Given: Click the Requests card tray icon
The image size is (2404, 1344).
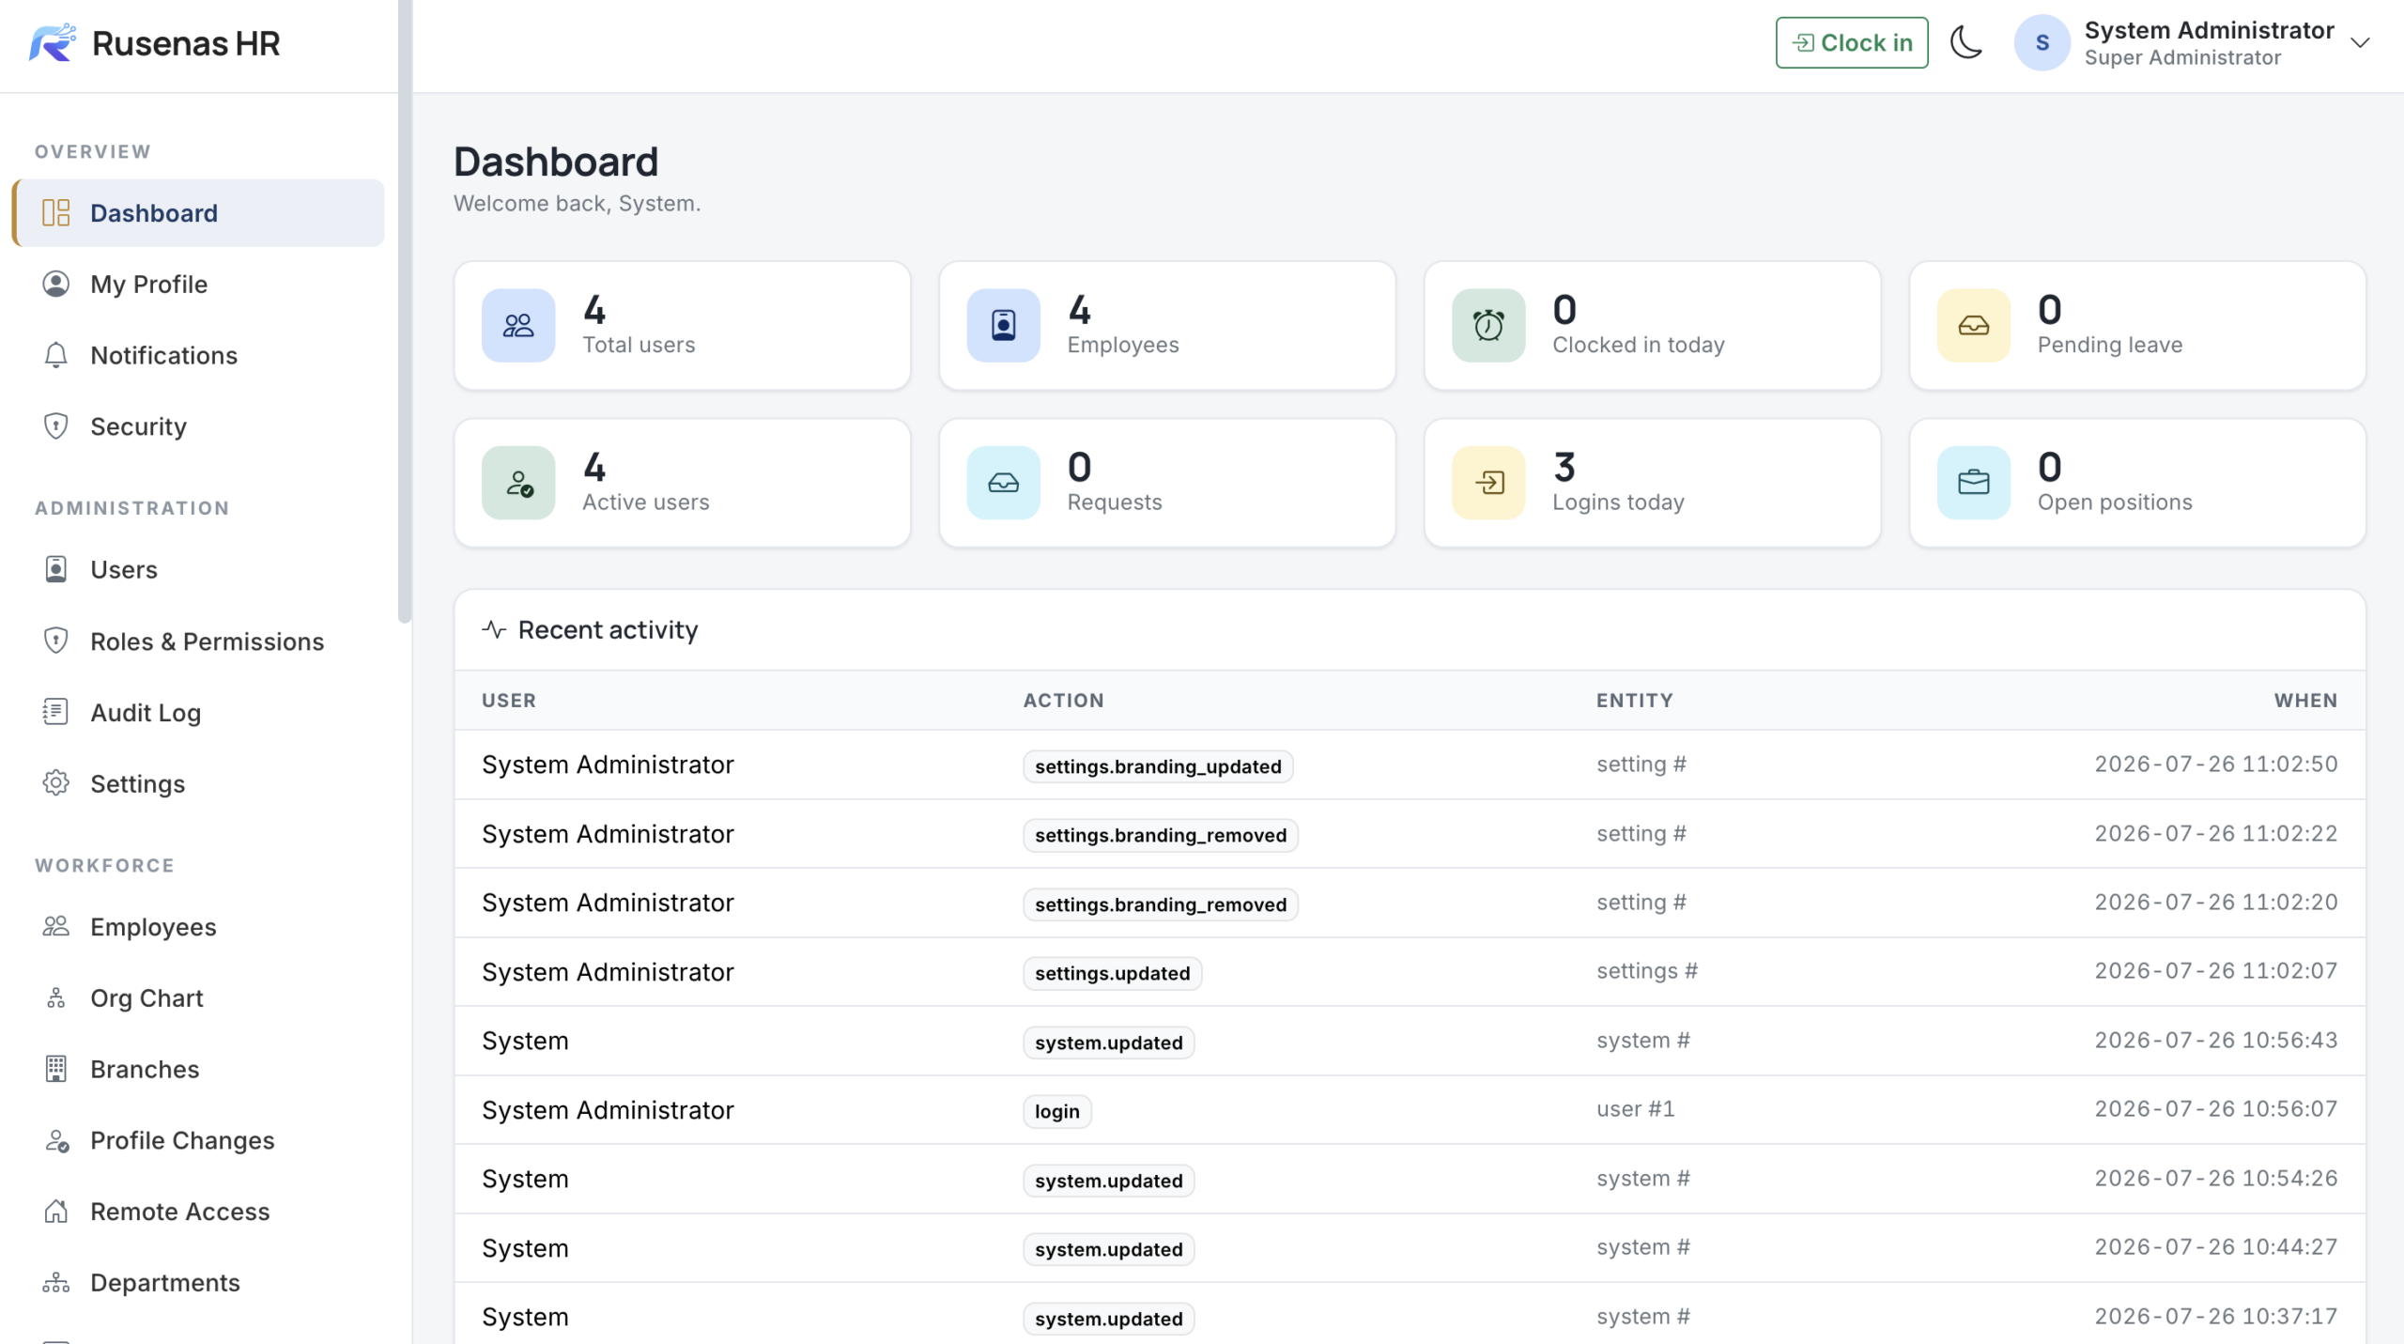Looking at the screenshot, I should (1004, 483).
